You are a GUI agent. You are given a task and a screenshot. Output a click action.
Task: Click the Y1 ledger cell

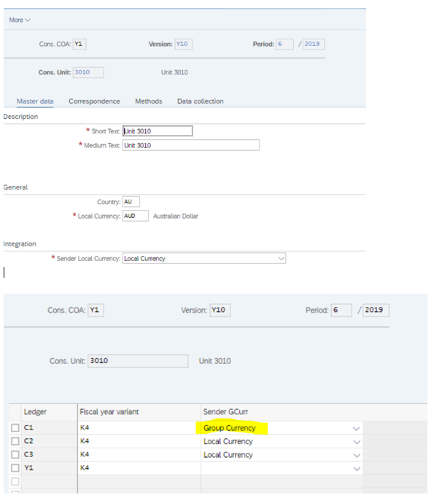(49, 468)
